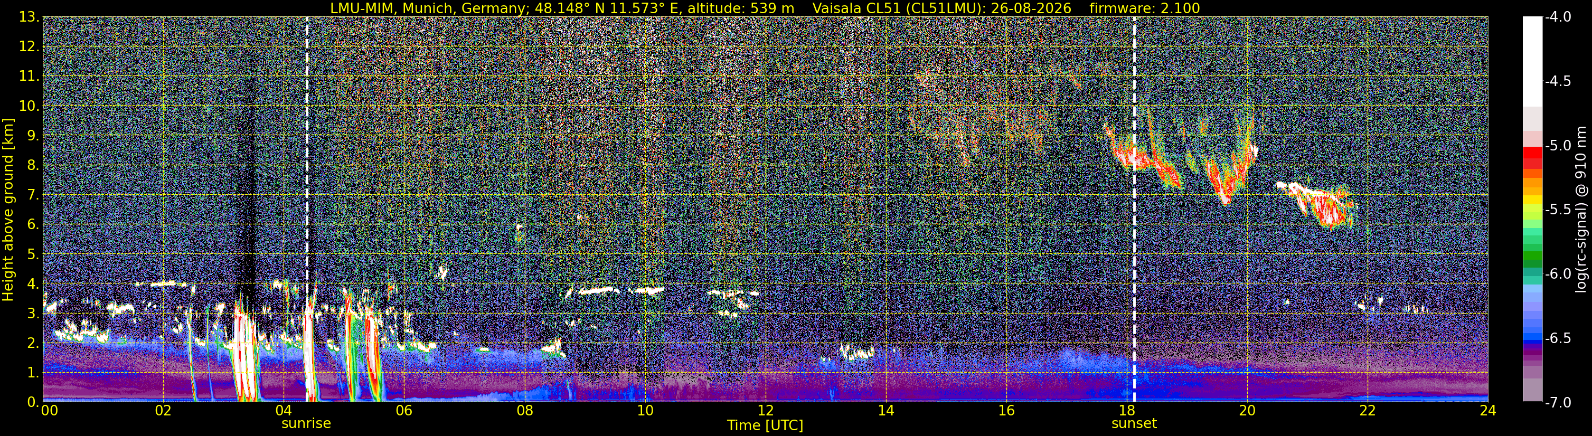Click the 2 km height tick label

(x=33, y=343)
